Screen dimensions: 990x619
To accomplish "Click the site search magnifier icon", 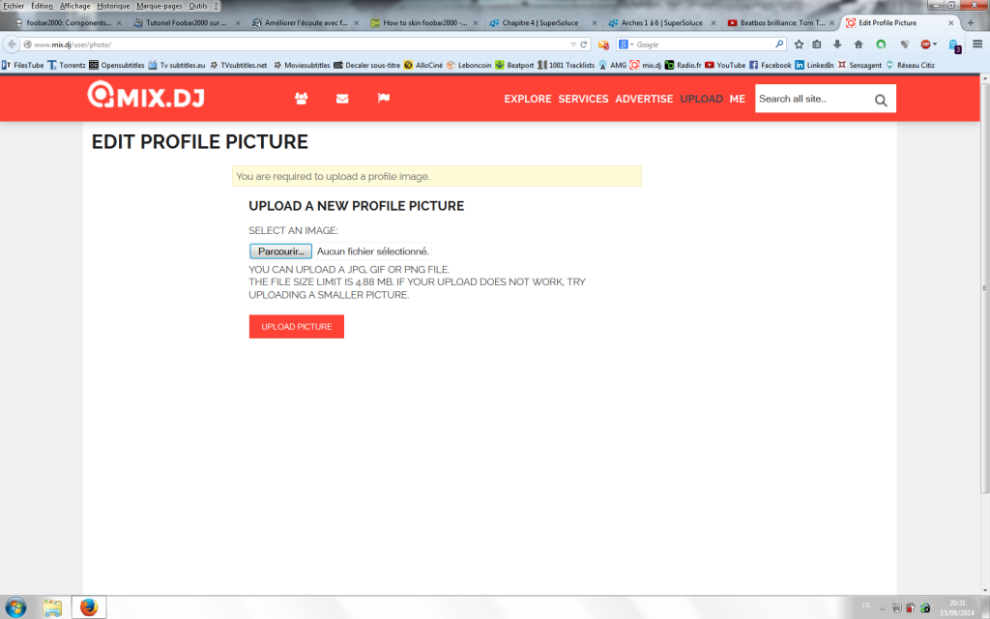I will (x=881, y=100).
